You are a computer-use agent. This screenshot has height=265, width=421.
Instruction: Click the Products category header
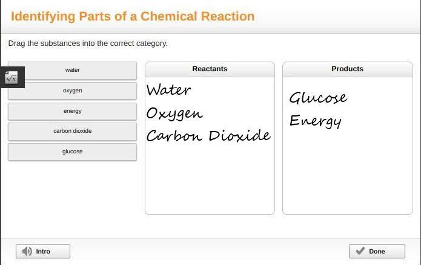click(347, 69)
